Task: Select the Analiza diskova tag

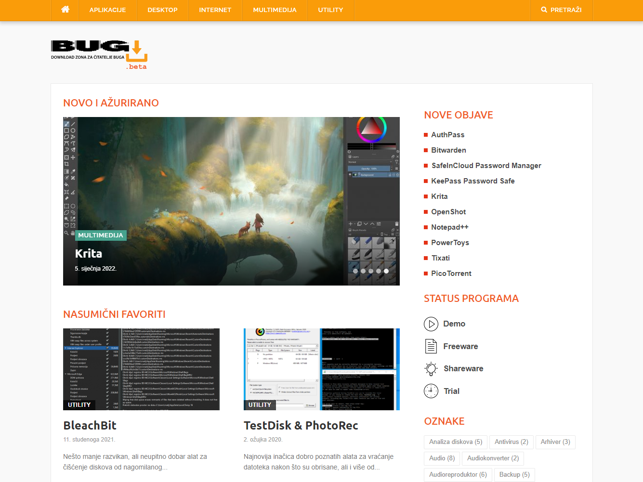Action: (x=456, y=442)
